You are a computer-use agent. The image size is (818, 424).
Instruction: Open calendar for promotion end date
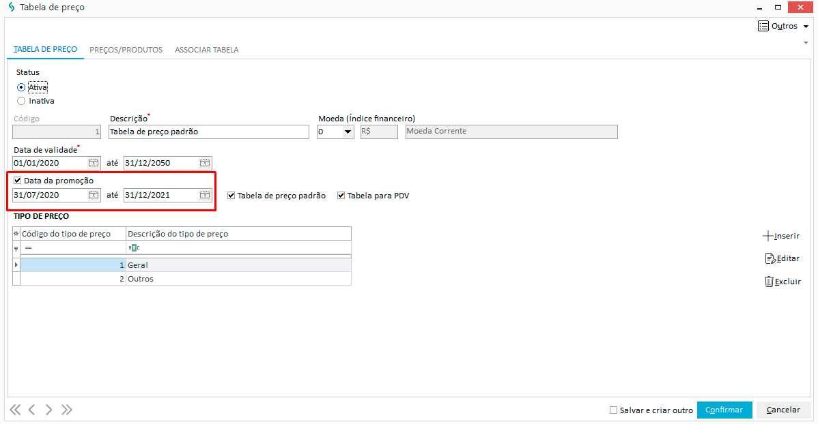click(205, 195)
